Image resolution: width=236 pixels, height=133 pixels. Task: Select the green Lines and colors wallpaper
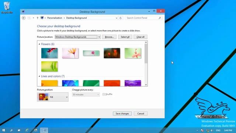(91, 83)
